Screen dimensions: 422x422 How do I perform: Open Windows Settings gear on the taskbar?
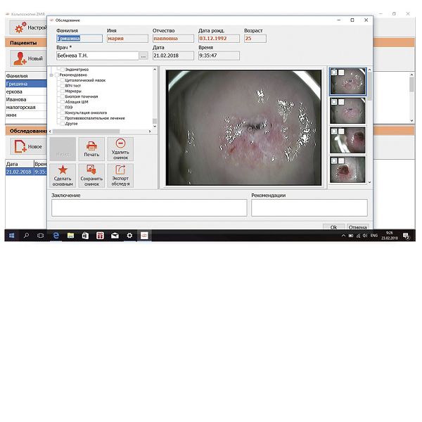point(129,236)
